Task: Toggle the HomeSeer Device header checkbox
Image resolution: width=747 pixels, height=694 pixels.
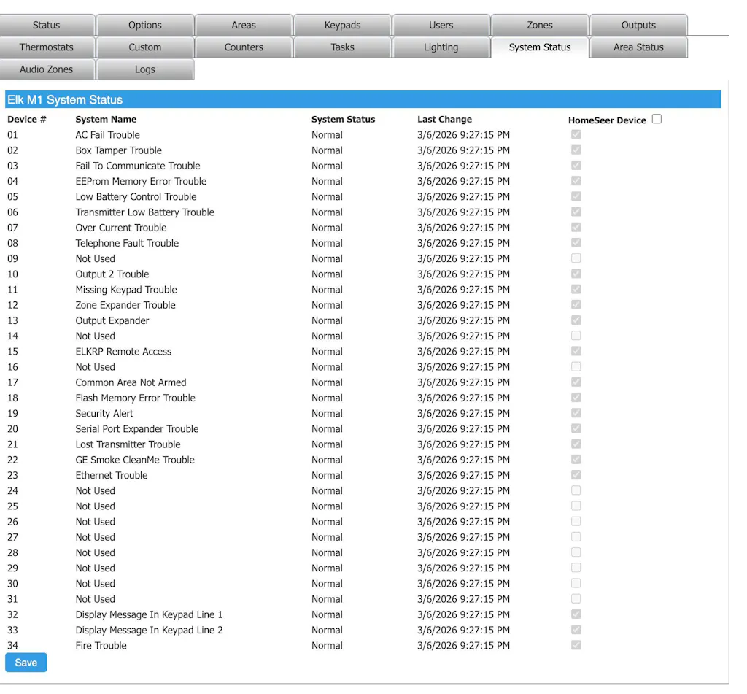Action: pyautogui.click(x=657, y=119)
